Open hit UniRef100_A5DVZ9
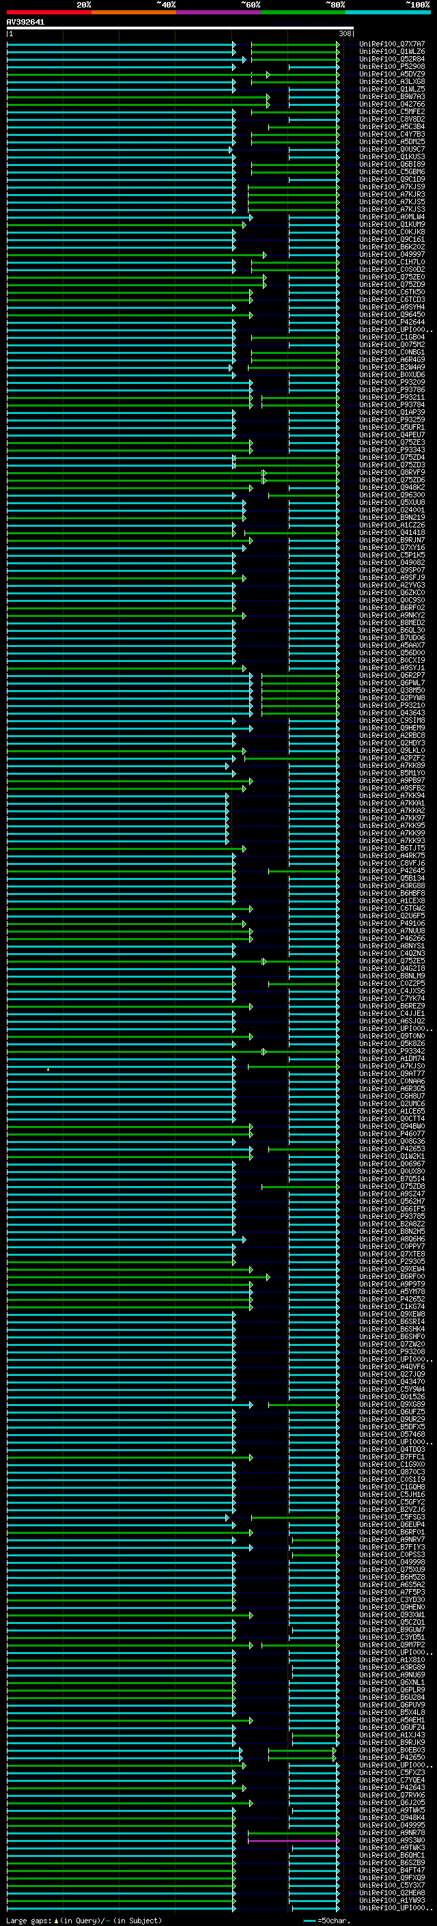437x1926 pixels. [392, 74]
